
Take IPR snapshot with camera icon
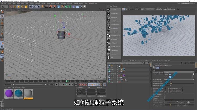click(178, 9)
